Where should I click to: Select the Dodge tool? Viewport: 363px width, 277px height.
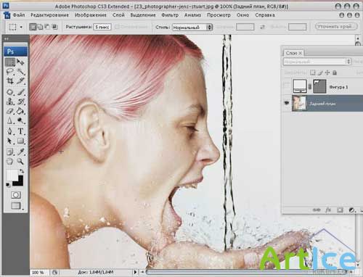click(21, 120)
